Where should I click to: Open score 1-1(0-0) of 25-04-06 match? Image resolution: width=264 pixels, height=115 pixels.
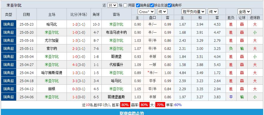(x=79, y=97)
